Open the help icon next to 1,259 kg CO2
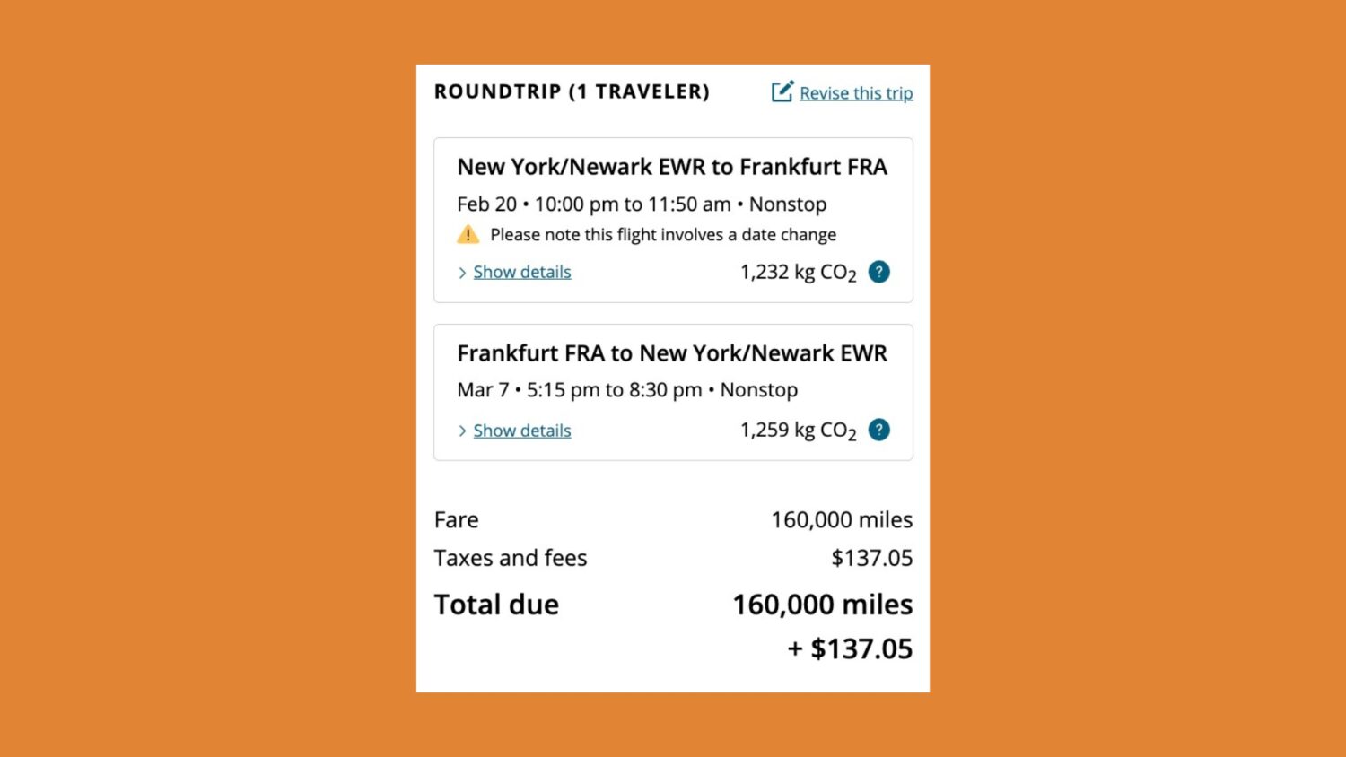The image size is (1346, 757). (879, 430)
